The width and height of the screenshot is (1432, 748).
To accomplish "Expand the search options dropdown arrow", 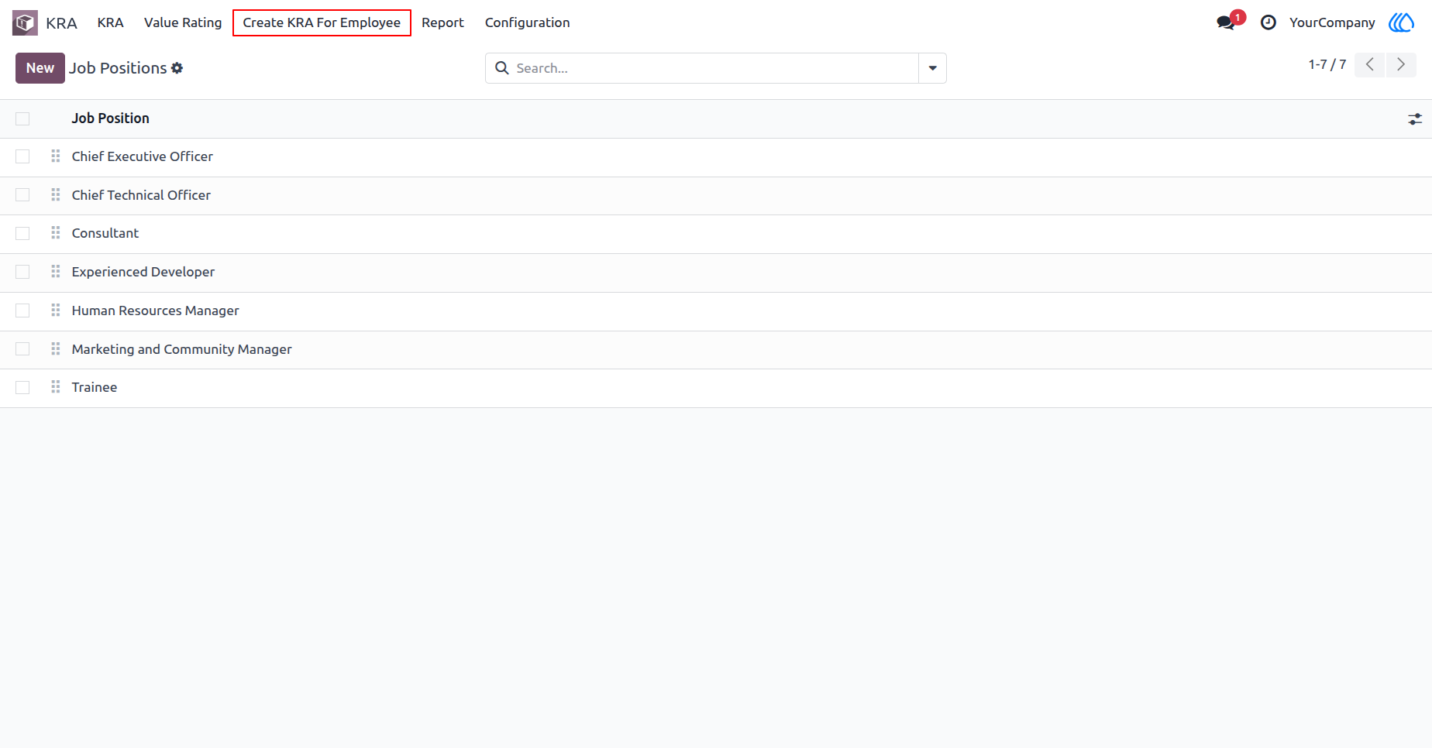I will click(x=932, y=68).
